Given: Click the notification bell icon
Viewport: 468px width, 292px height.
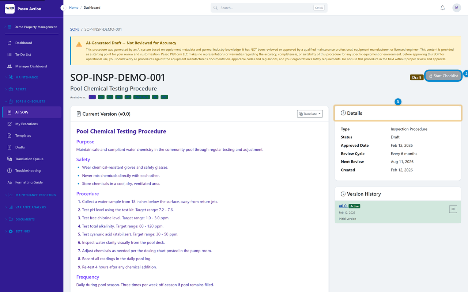Looking at the screenshot, I should point(442,7).
